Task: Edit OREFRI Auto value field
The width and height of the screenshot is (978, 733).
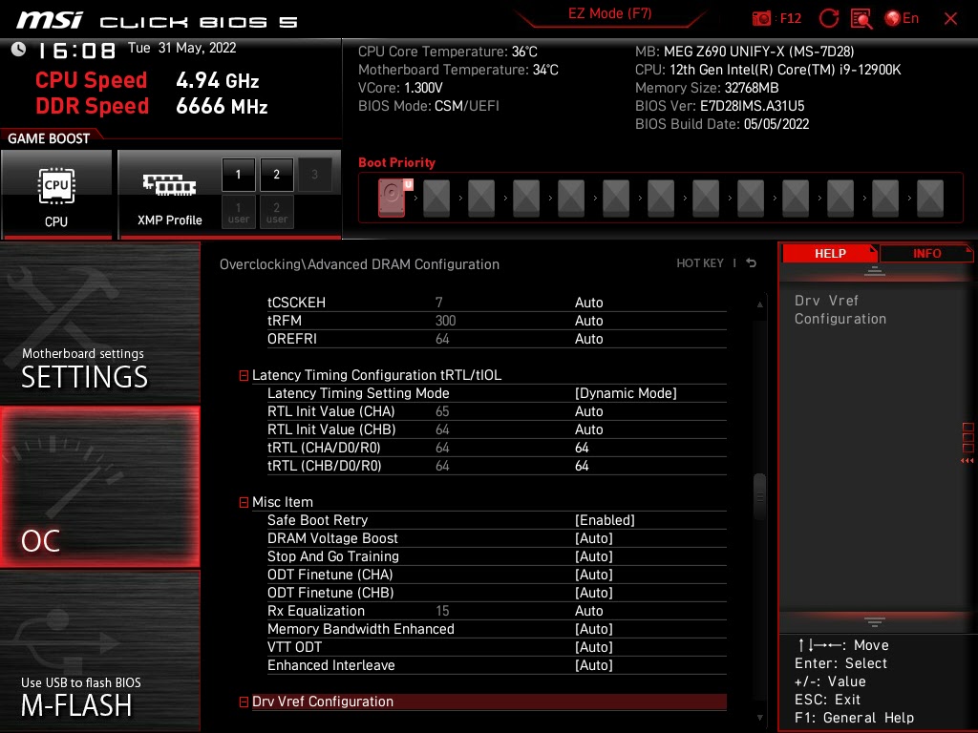Action: [x=588, y=339]
